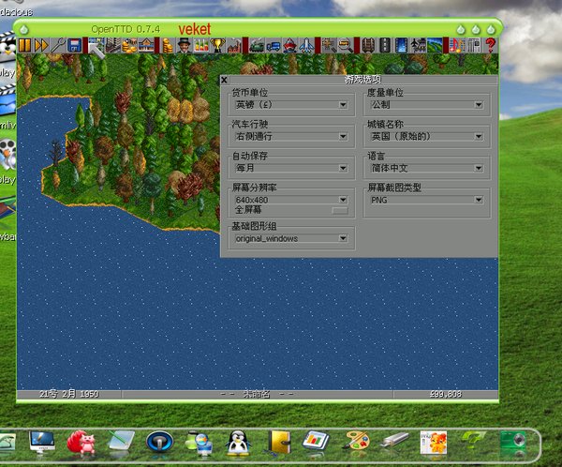Image resolution: width=562 pixels, height=467 pixels.
Task: Click the zoom out magnifier icon
Action: (345, 46)
